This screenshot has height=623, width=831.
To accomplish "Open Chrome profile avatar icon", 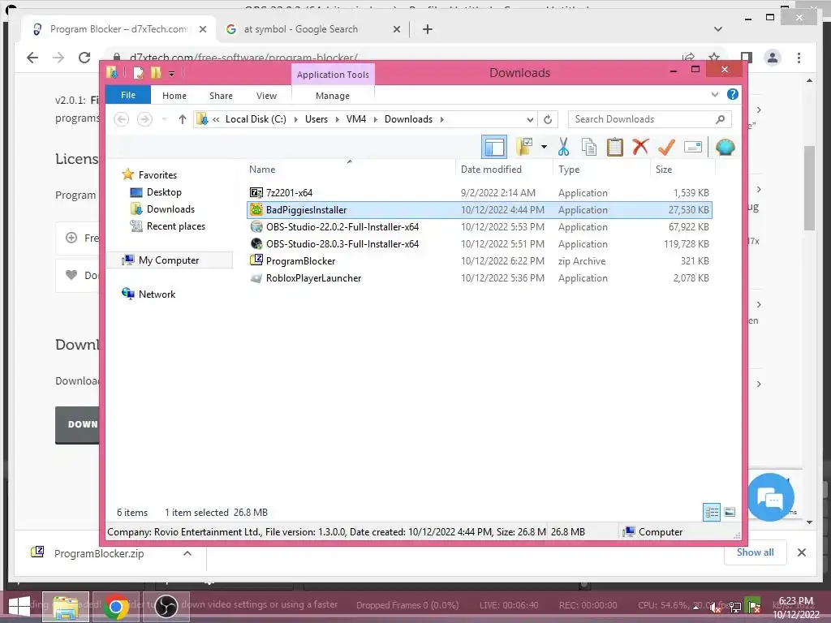I will click(x=773, y=58).
